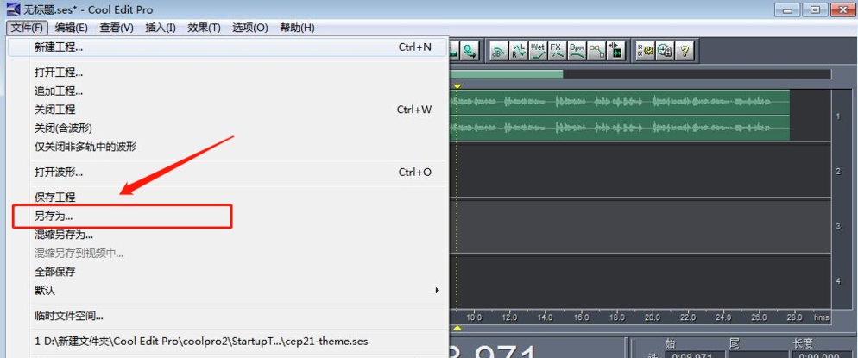
Task: Click the yellow playhead marker below the ruler
Action: coord(458,328)
